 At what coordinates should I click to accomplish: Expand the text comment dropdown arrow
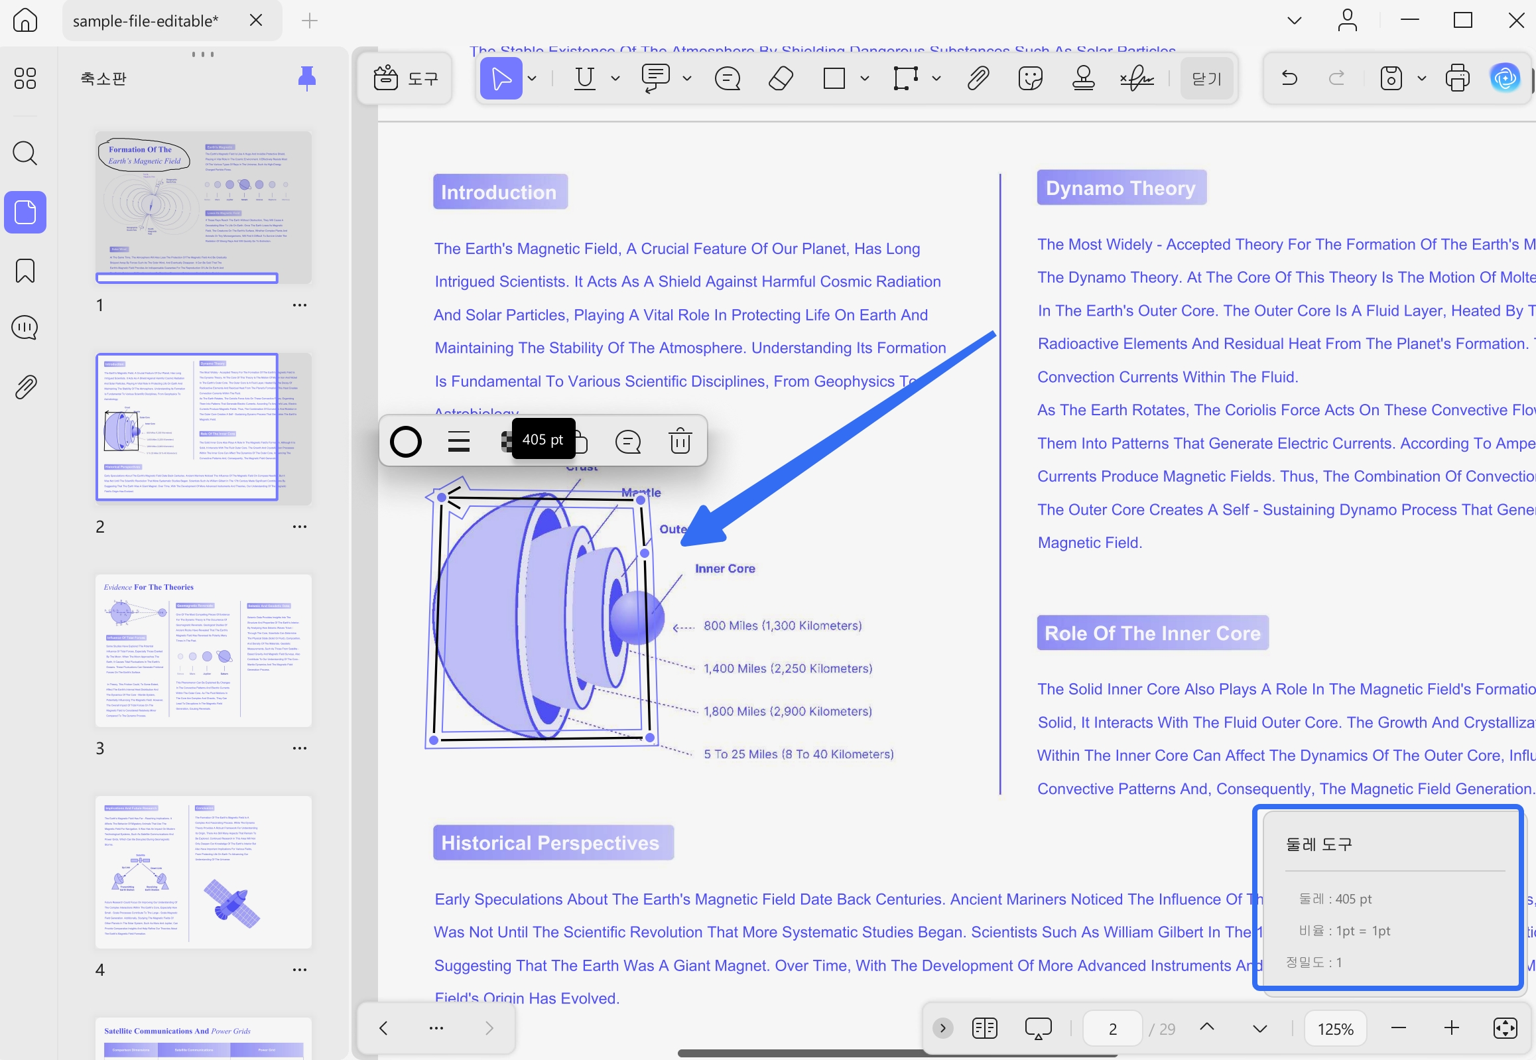[687, 78]
